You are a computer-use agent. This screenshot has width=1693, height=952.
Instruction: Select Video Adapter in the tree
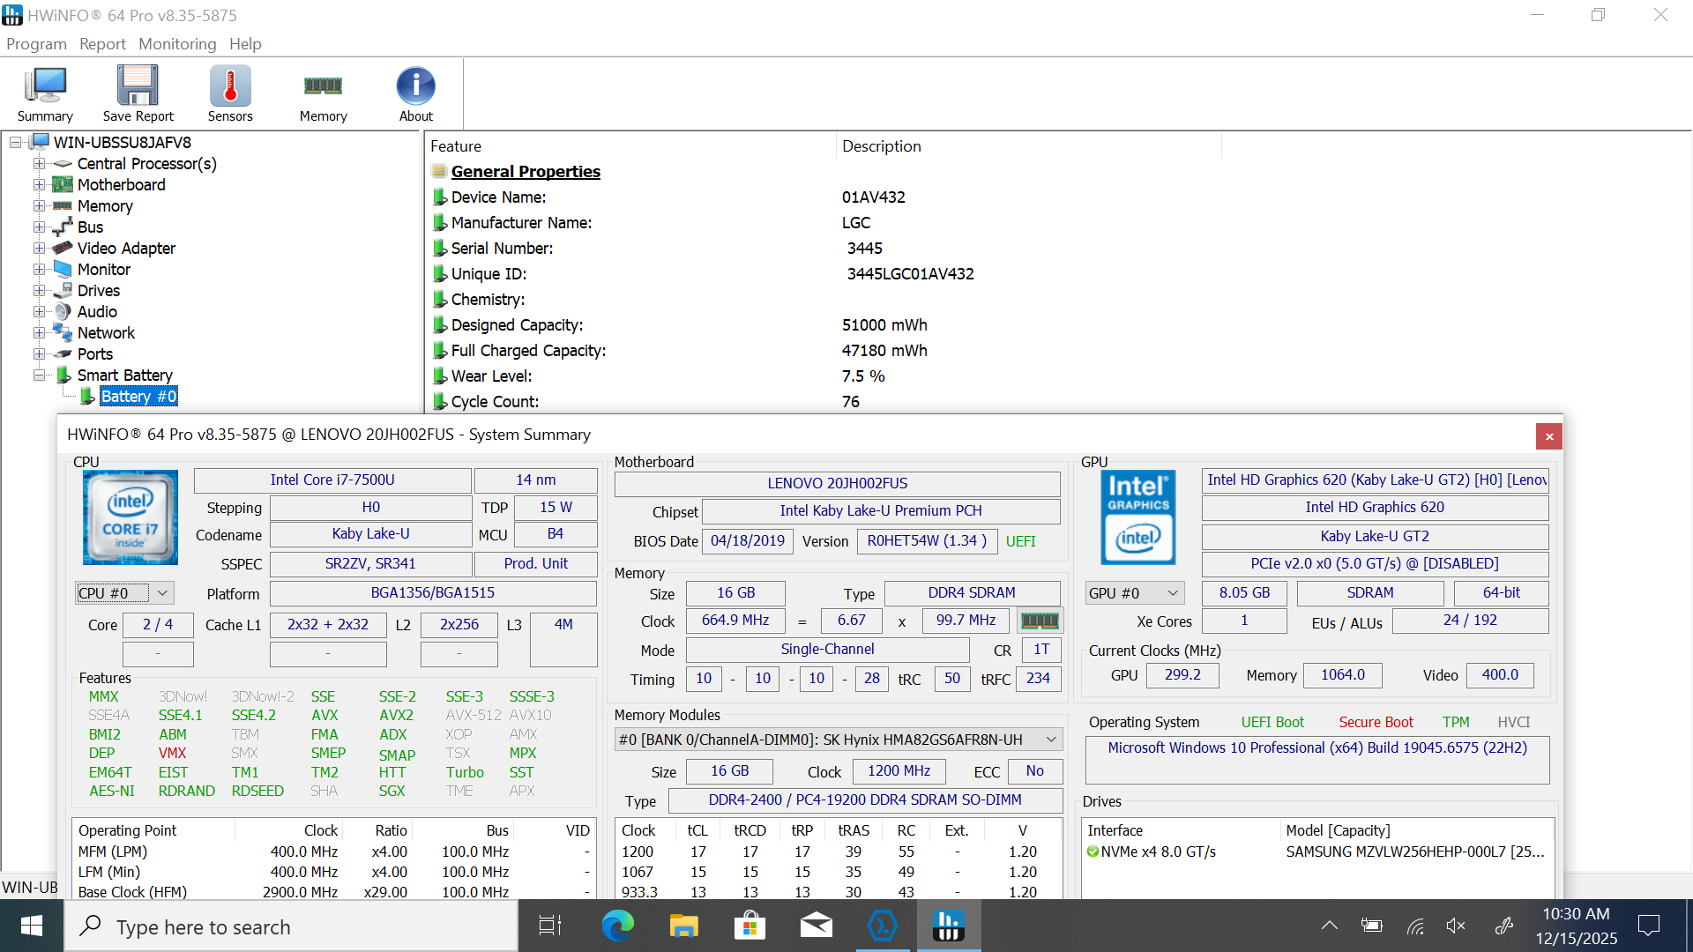[126, 249]
